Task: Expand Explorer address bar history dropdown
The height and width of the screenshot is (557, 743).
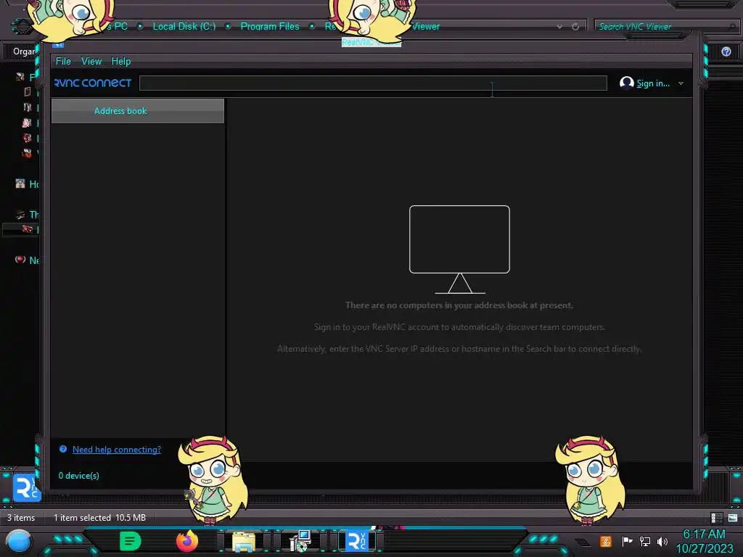Action: 559,27
